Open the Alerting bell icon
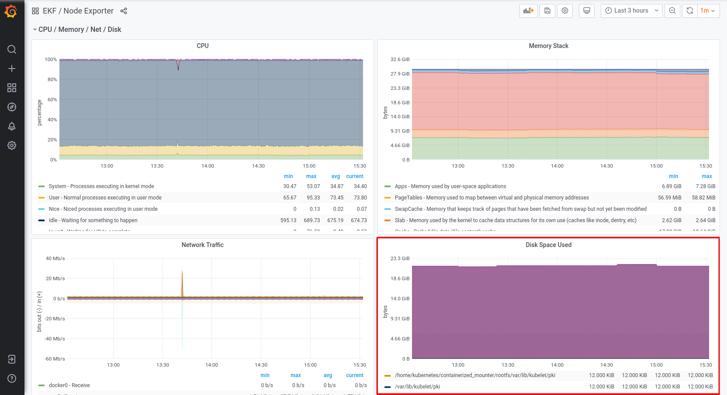The image size is (727, 395). click(x=12, y=126)
